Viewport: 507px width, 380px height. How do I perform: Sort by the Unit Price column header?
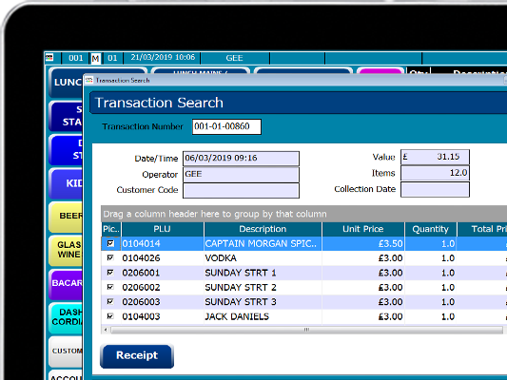click(362, 229)
